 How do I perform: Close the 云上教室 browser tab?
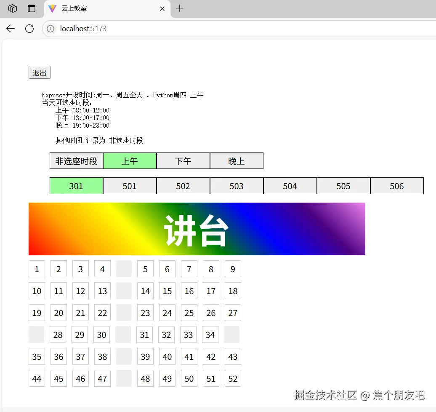162,8
